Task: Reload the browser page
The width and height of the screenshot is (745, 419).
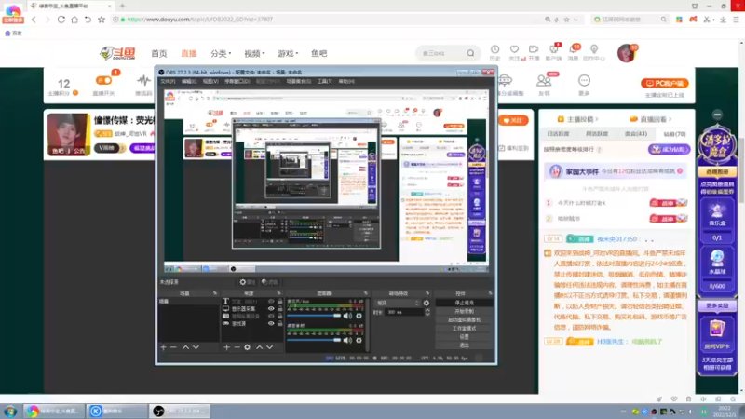Action: (x=61, y=20)
